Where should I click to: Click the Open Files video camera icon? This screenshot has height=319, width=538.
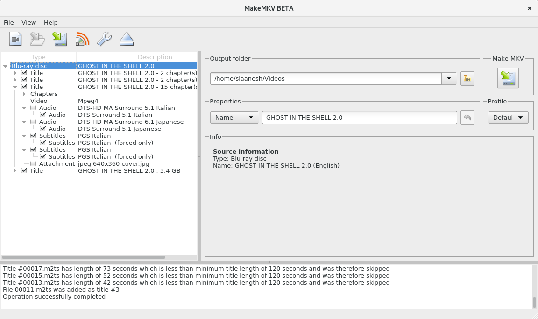point(16,39)
